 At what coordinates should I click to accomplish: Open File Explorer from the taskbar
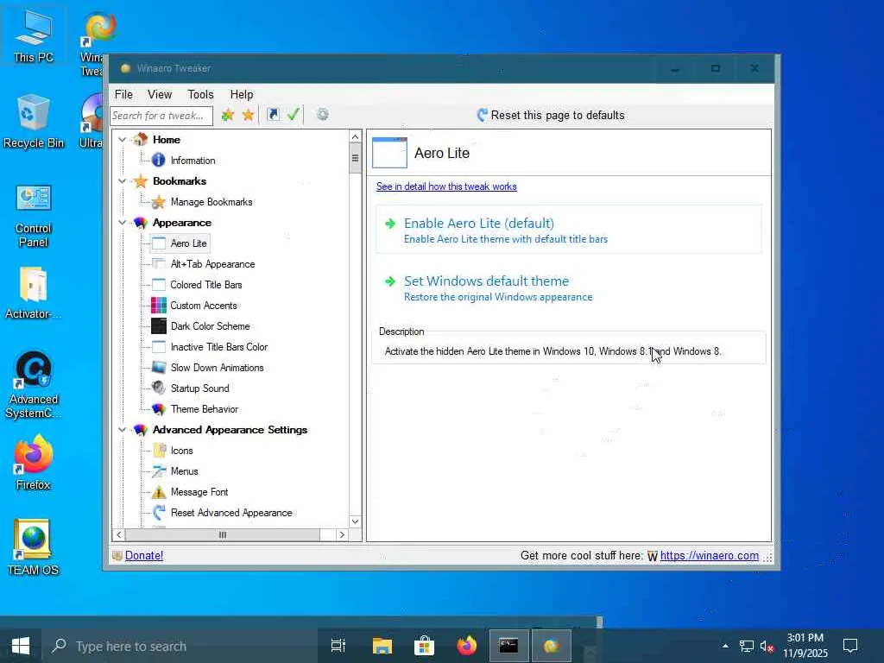(382, 646)
